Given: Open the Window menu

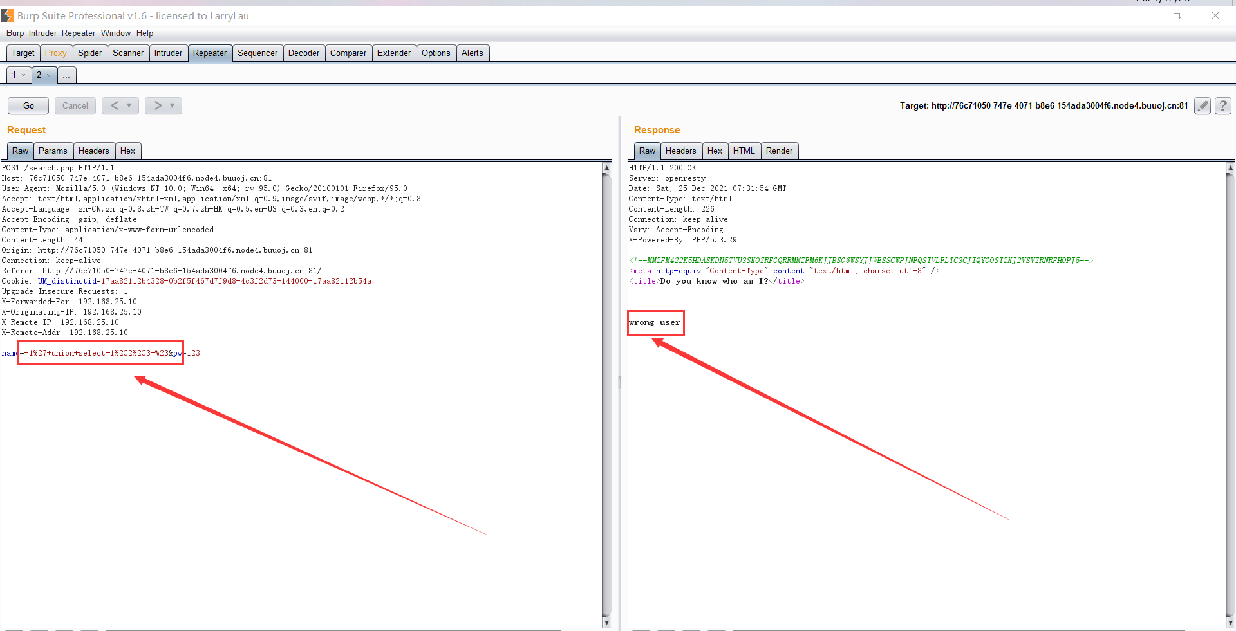Looking at the screenshot, I should coord(116,33).
